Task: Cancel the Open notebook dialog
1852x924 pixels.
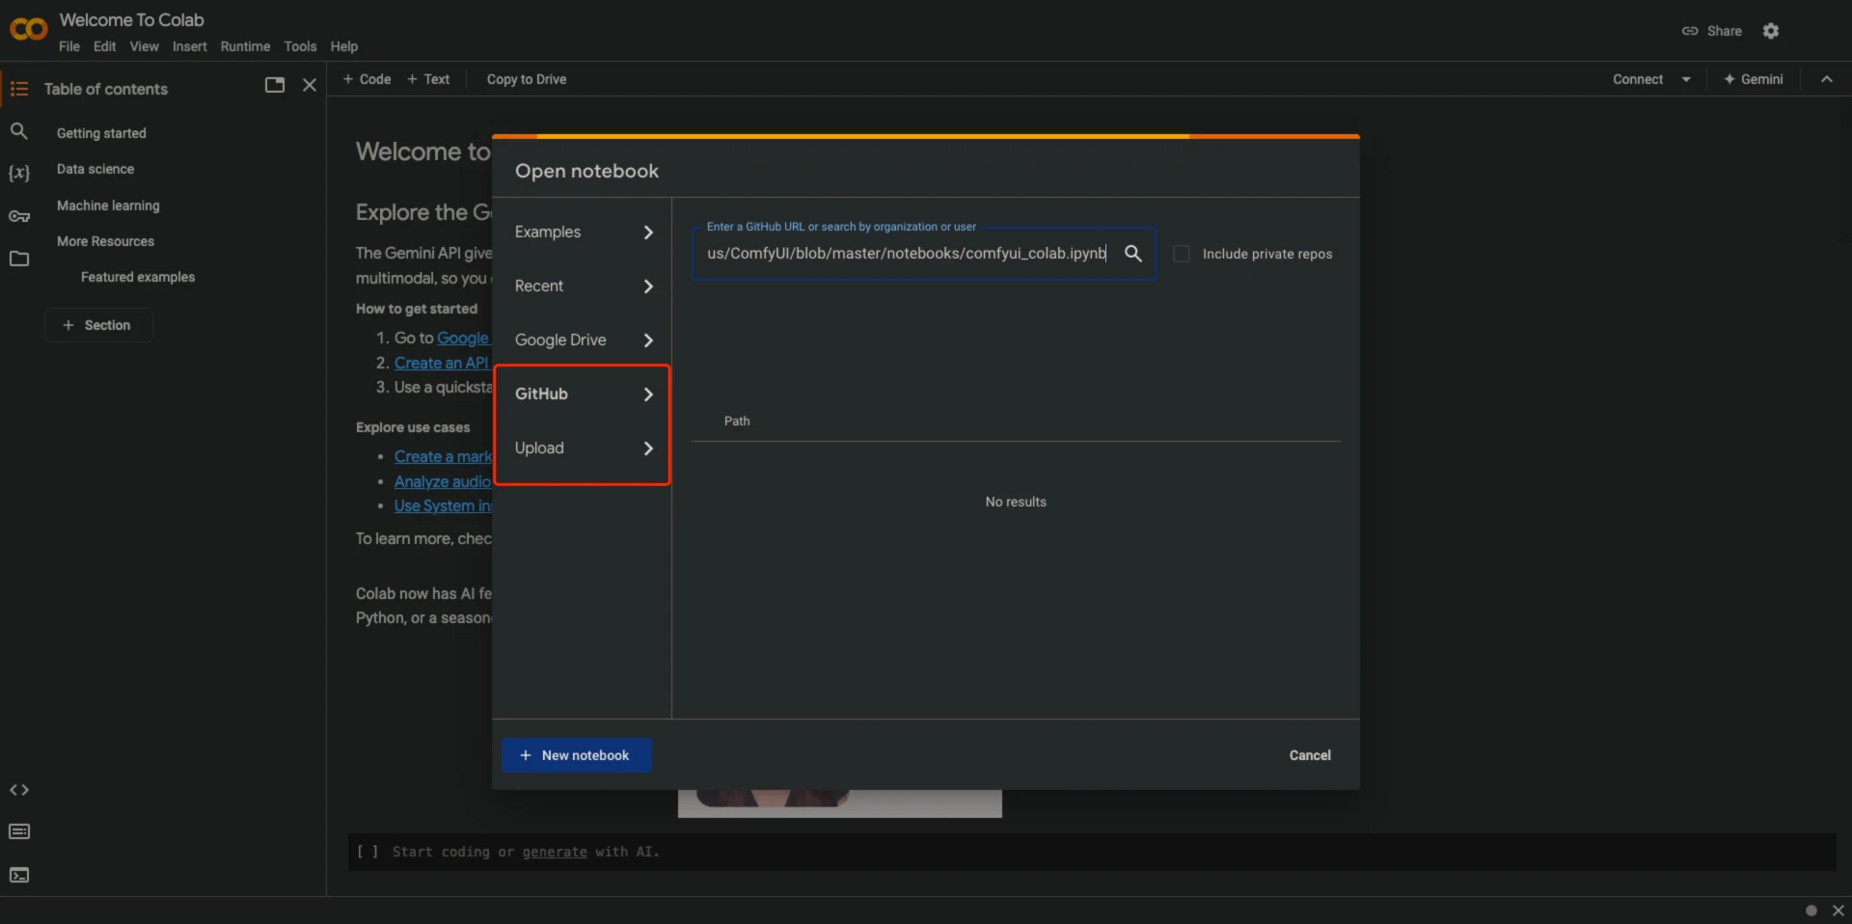Action: (x=1310, y=755)
